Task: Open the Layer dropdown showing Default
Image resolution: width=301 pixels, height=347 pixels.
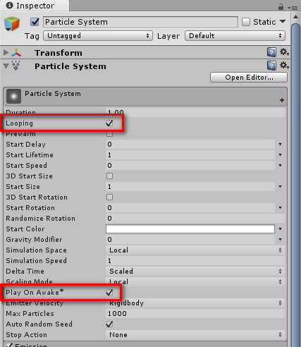Action: pyautogui.click(x=235, y=36)
